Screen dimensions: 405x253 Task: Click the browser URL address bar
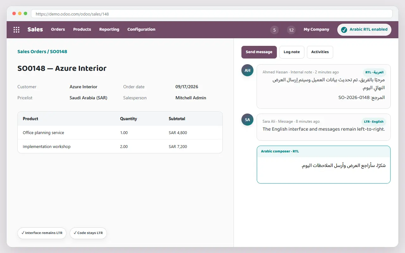pyautogui.click(x=212, y=14)
